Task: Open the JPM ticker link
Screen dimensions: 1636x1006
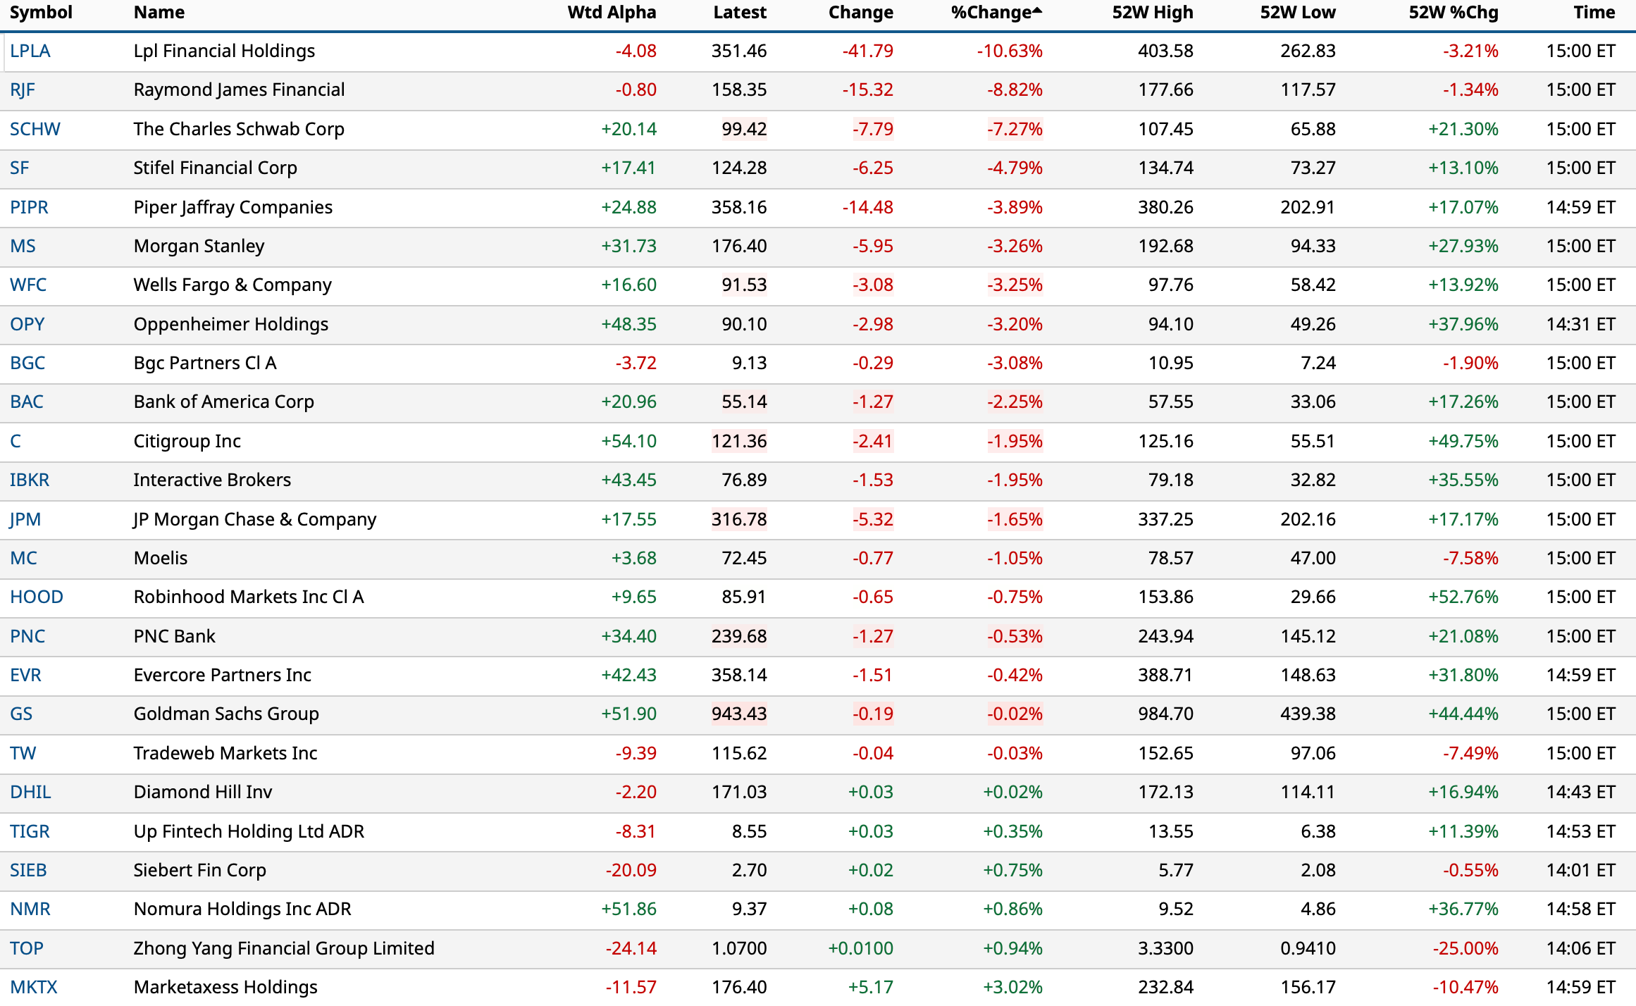Action: click(x=25, y=520)
